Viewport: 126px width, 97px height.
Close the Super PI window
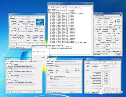click(91, 3)
